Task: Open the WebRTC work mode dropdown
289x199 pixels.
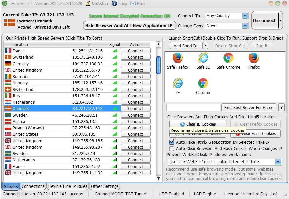Action: 278,162
